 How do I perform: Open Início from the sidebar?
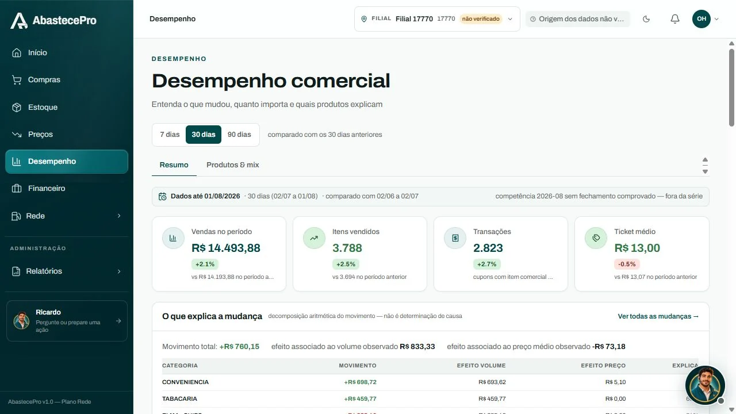pos(67,52)
